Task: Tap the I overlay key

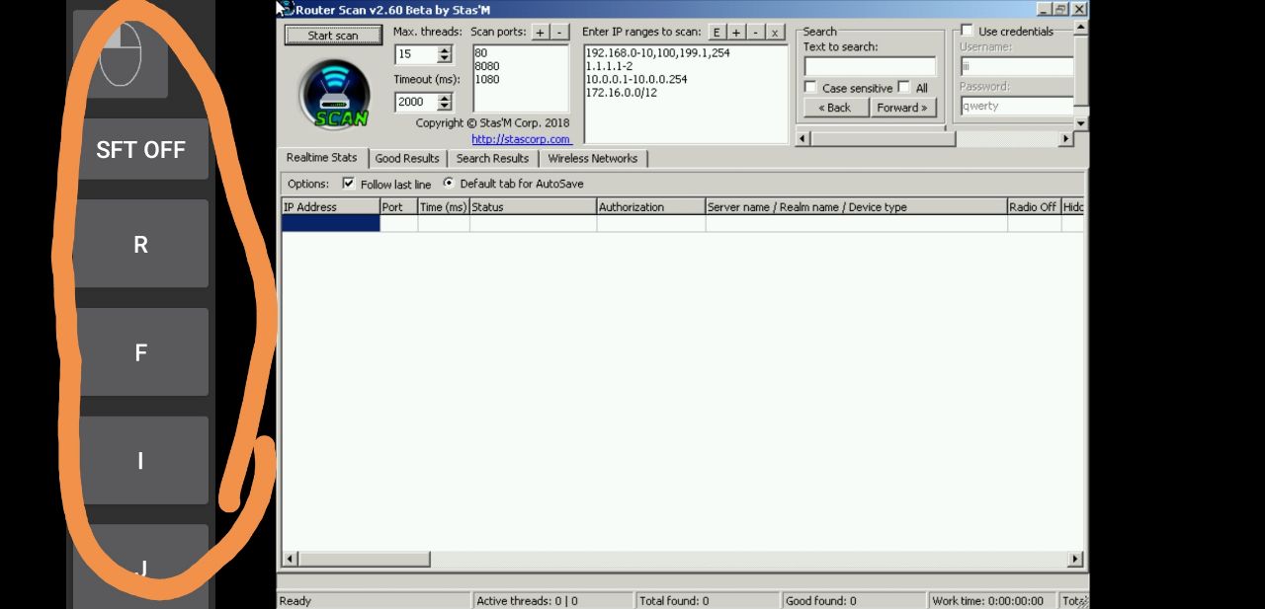Action: 140,460
